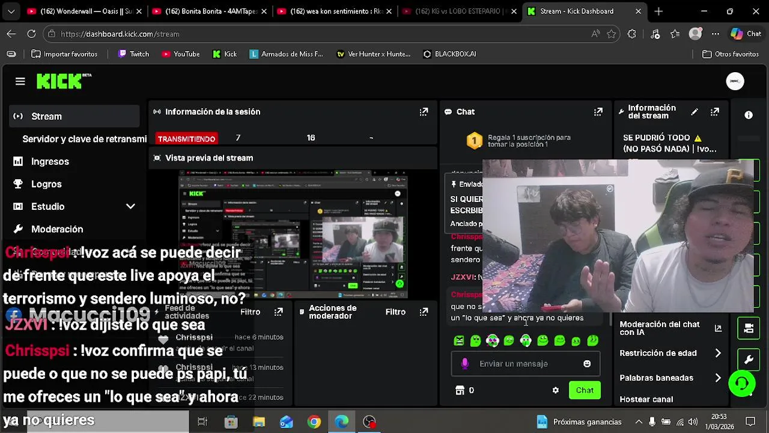Click the info circle icon at the far right
The image size is (769, 433).
coord(749,115)
